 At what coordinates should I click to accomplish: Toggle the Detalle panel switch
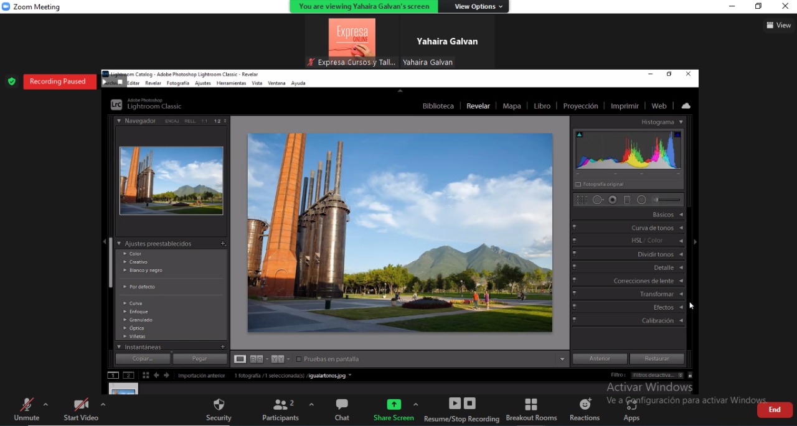(x=574, y=267)
